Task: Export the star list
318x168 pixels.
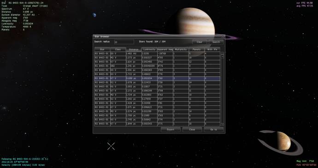Action: (x=171, y=129)
